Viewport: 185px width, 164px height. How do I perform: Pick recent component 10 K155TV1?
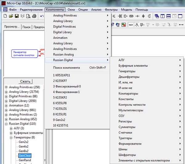77,125
